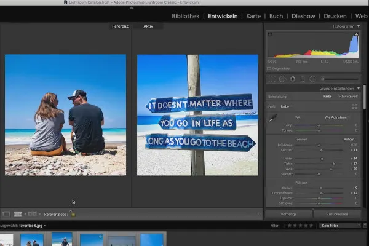Switch to the Bibliothek module

[185, 15]
